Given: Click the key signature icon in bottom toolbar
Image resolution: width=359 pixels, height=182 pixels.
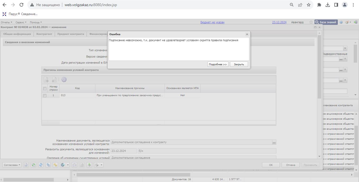Looking at the screenshot, I should (55, 165).
